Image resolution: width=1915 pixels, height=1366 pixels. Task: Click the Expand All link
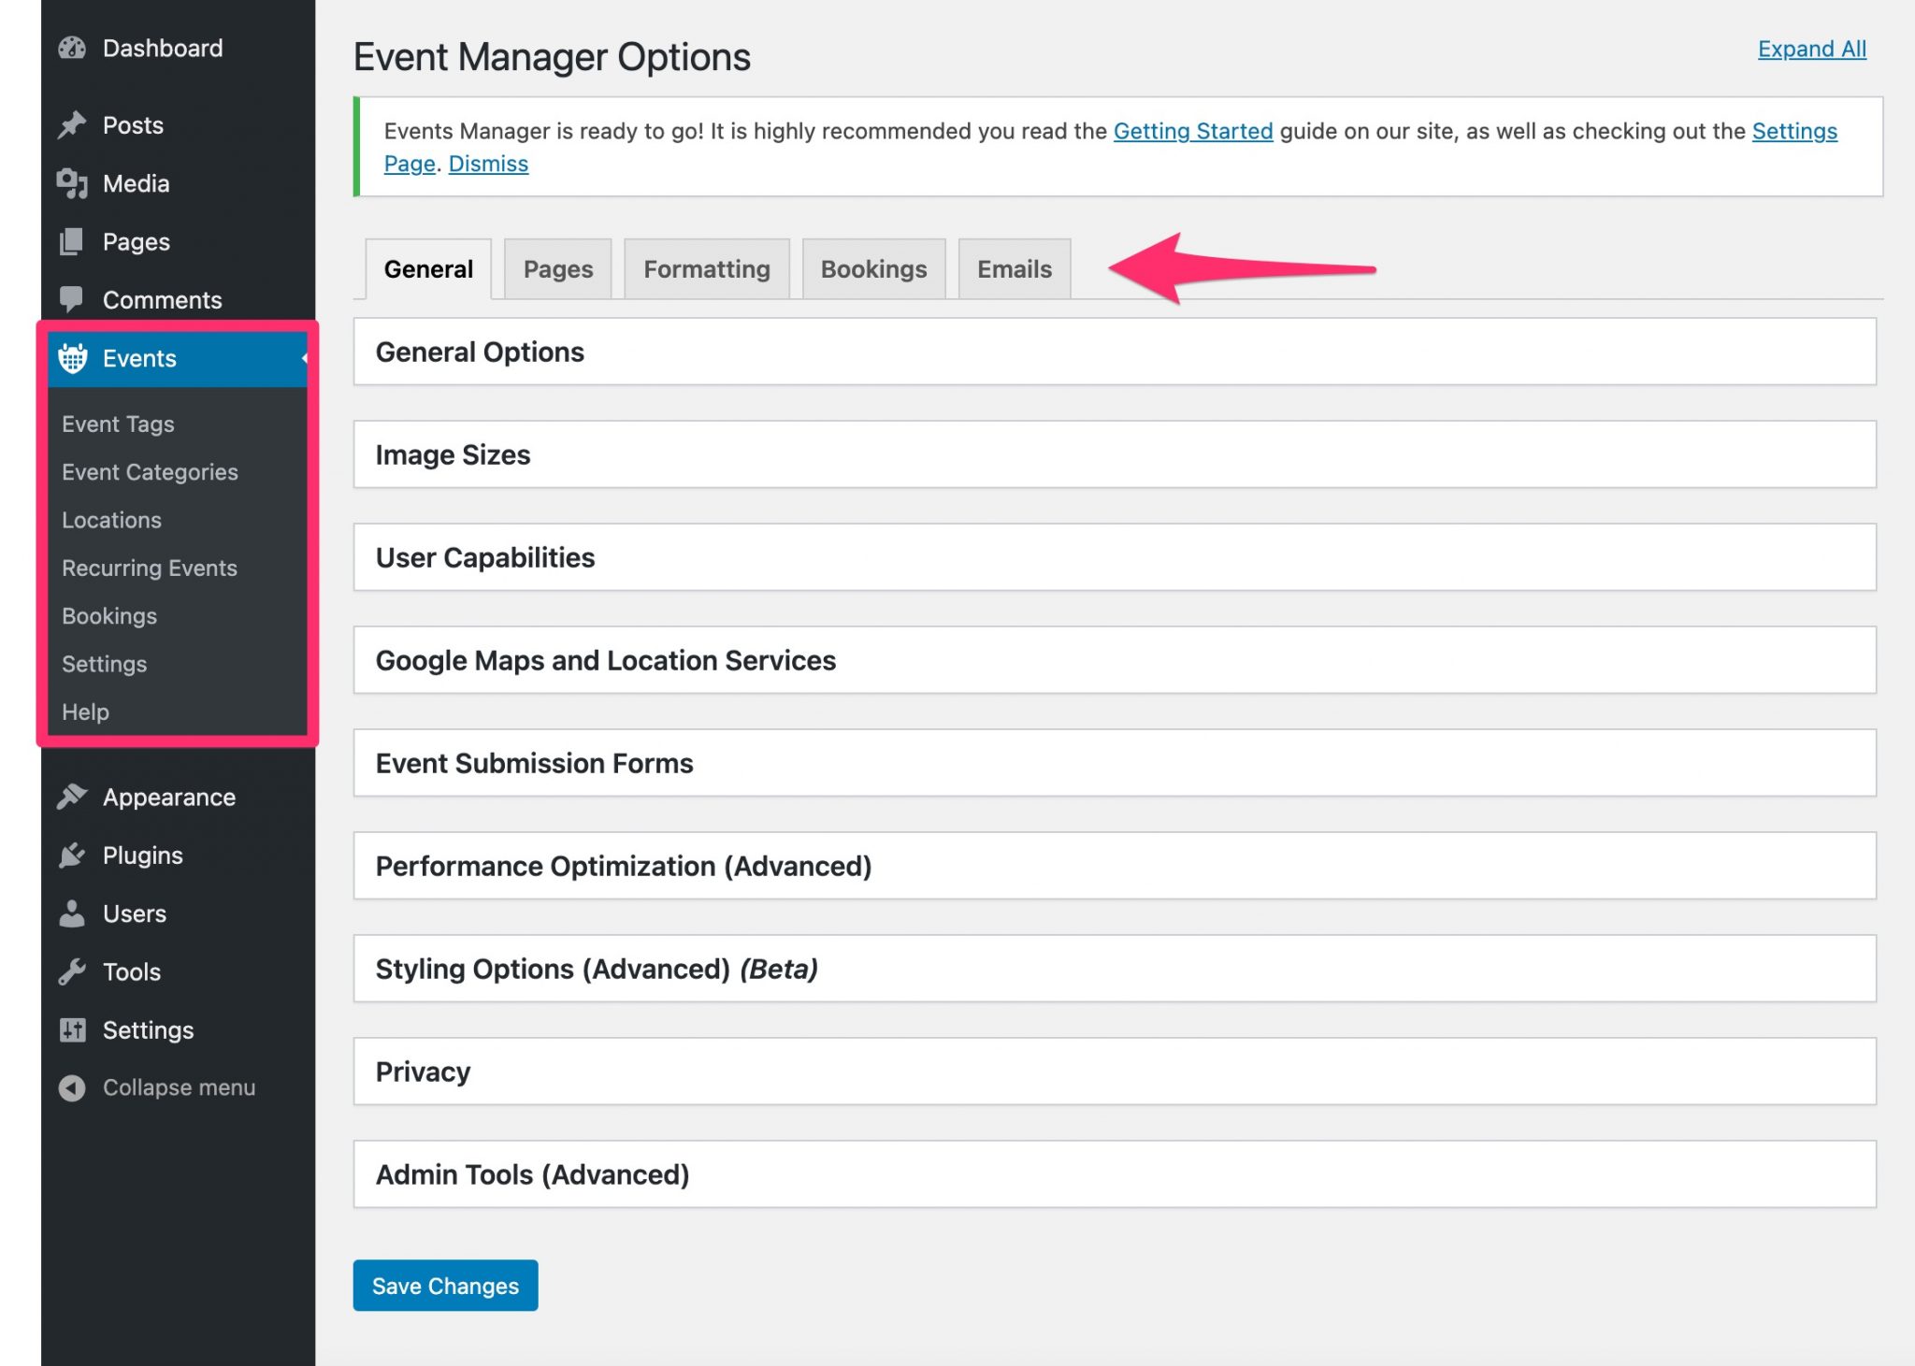pos(1811,49)
